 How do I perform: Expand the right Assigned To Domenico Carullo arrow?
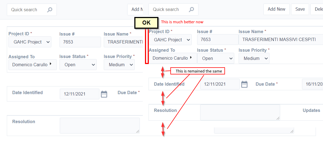pyautogui.click(x=191, y=57)
